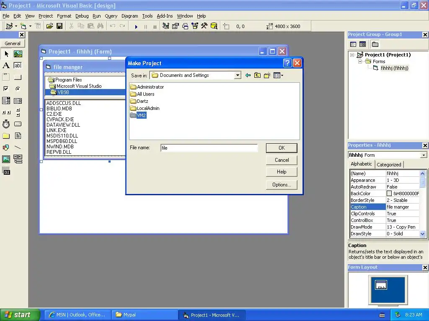Click the File name input field
429x321 pixels.
209,148
